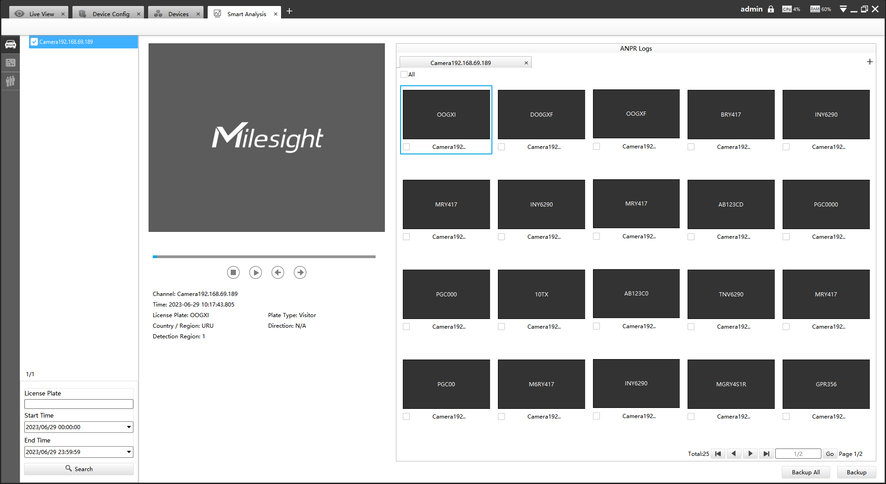
Task: Switch to Device Config tab
Action: coord(108,13)
